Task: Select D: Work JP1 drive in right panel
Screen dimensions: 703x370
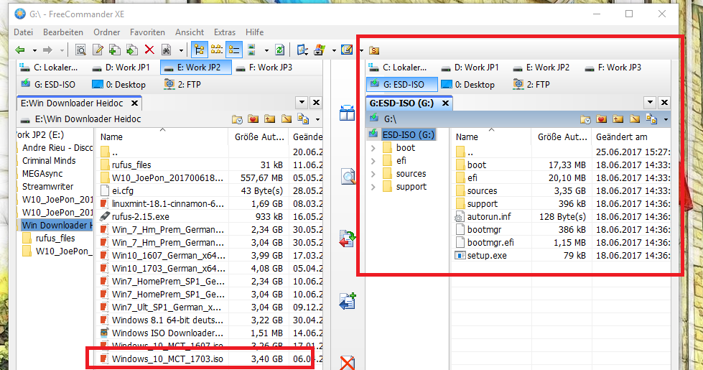Action: click(470, 68)
